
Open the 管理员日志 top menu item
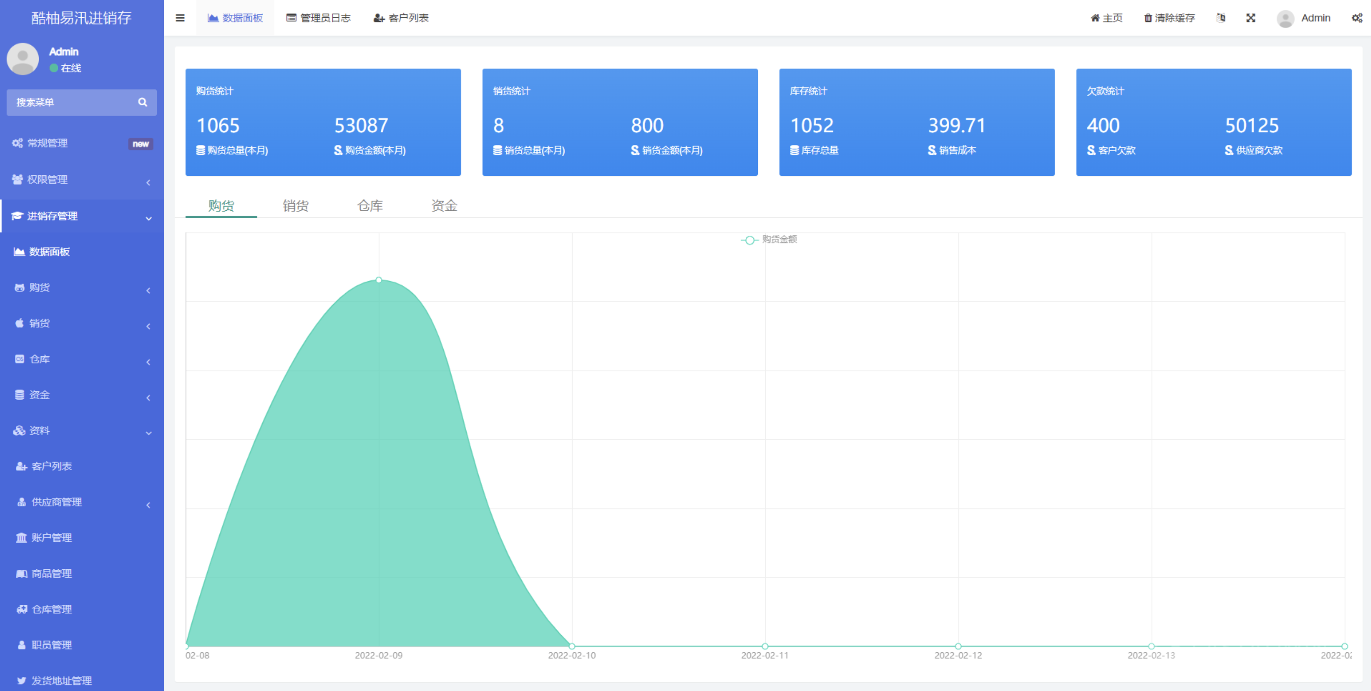(319, 18)
